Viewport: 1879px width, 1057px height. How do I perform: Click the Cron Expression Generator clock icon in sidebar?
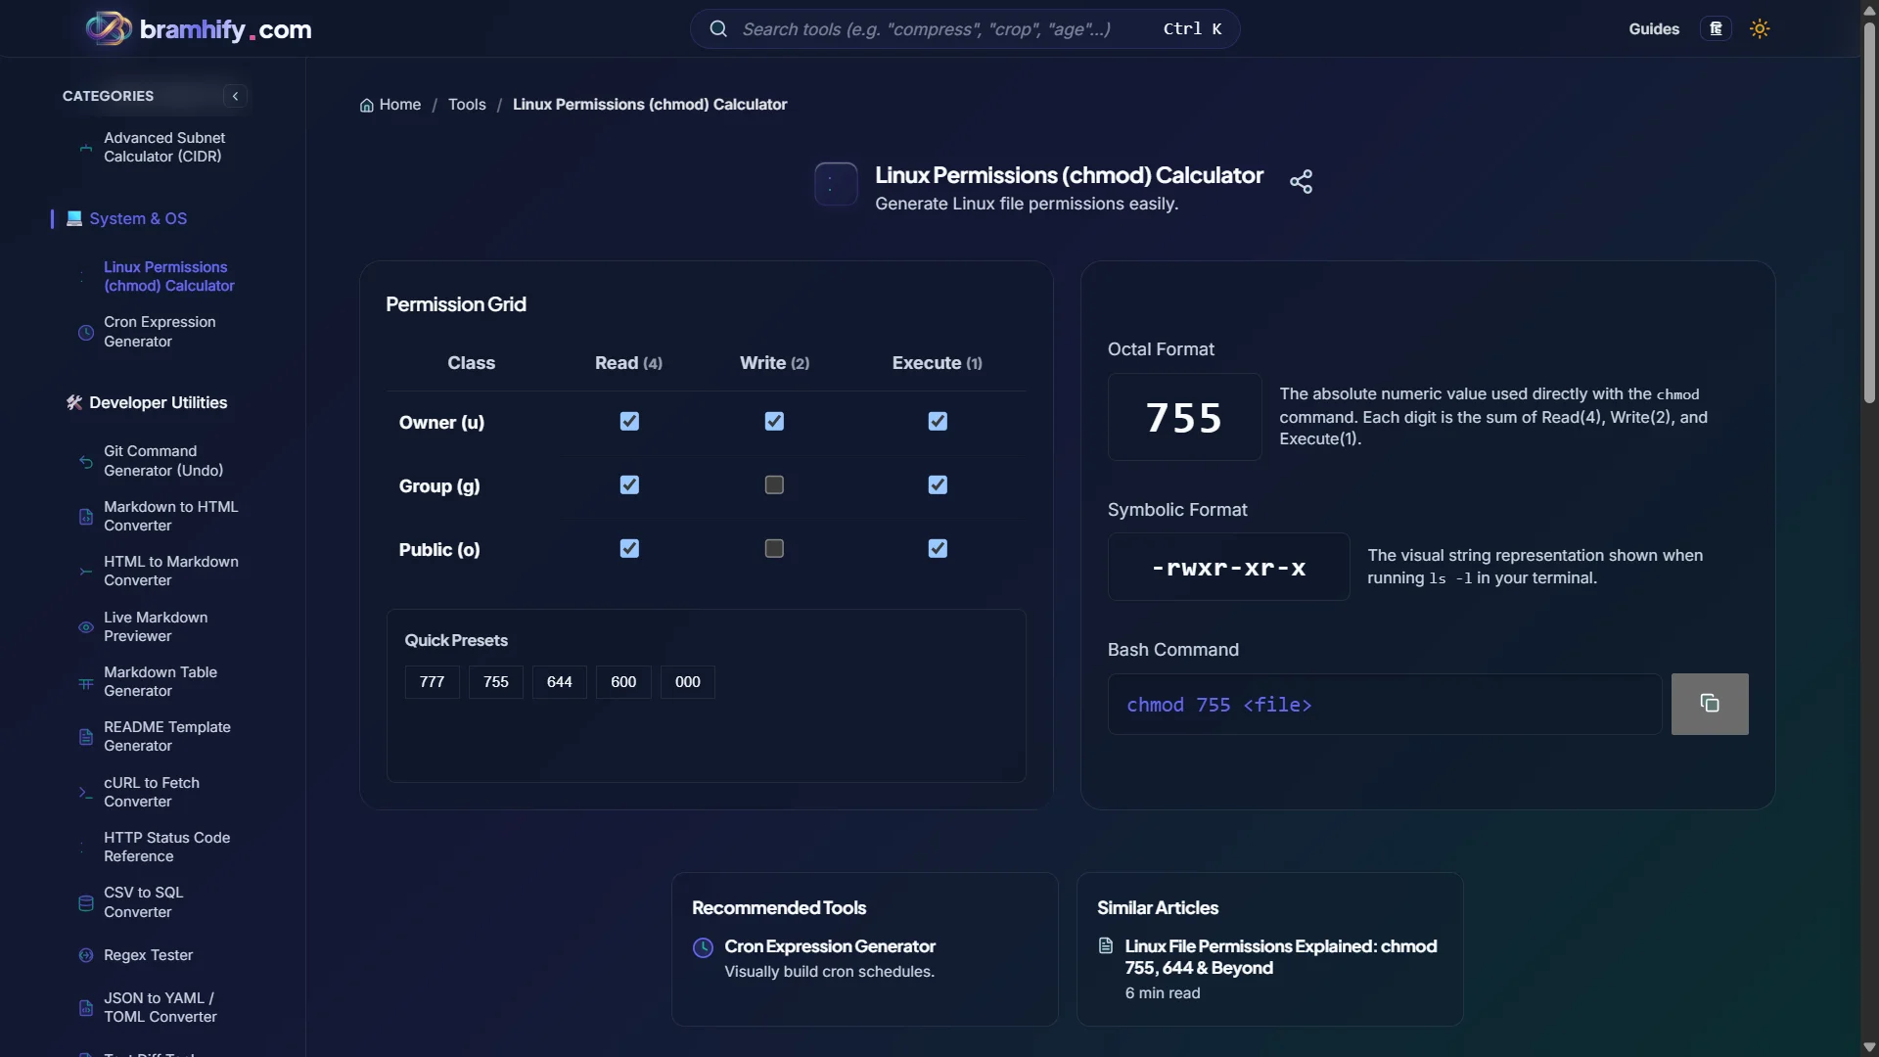coord(86,332)
